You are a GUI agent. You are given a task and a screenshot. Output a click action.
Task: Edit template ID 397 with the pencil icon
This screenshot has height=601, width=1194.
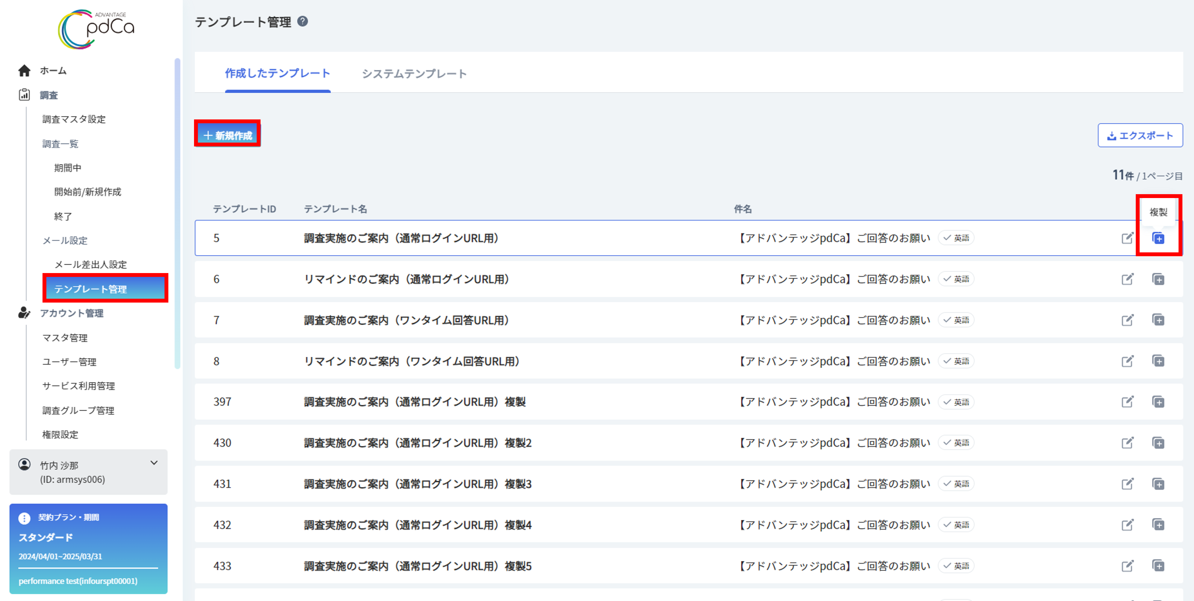tap(1127, 401)
